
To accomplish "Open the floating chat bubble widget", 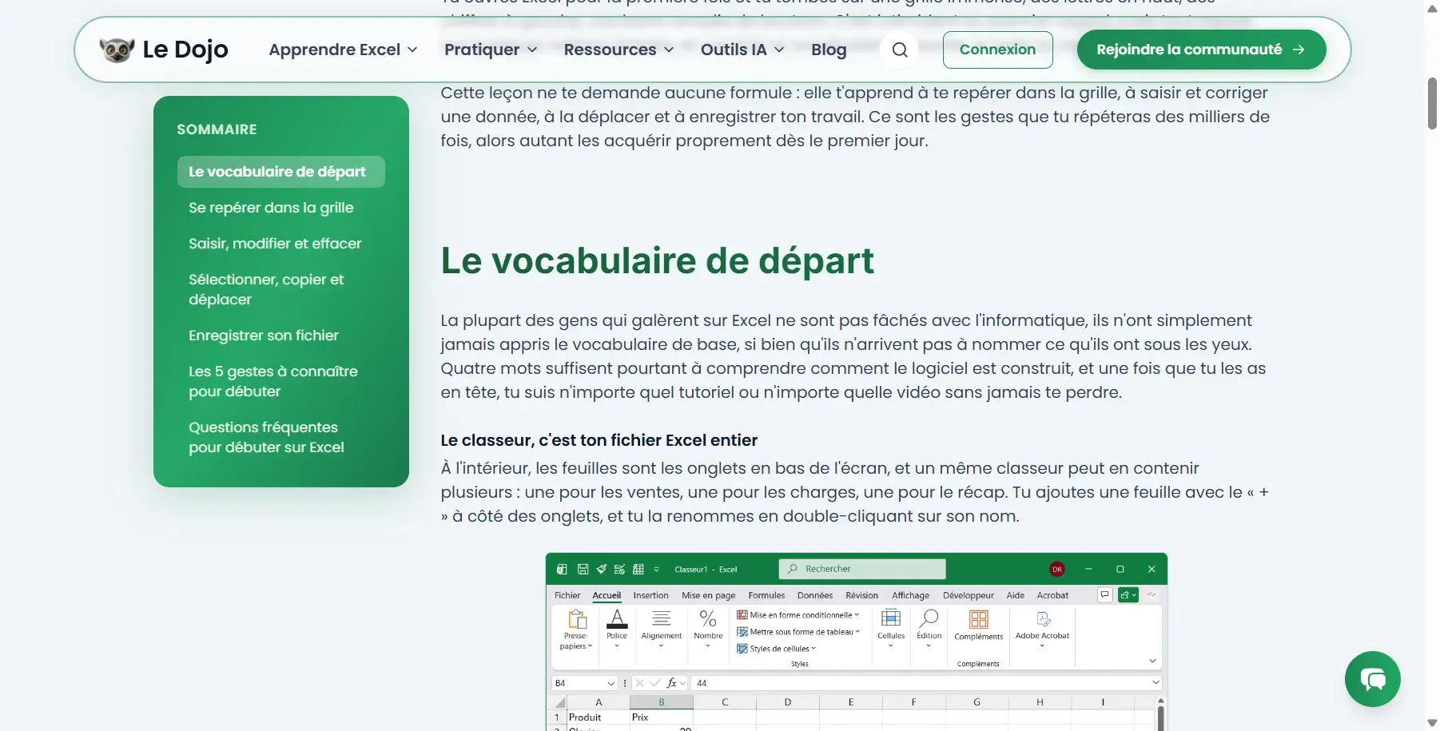I will pos(1372,679).
